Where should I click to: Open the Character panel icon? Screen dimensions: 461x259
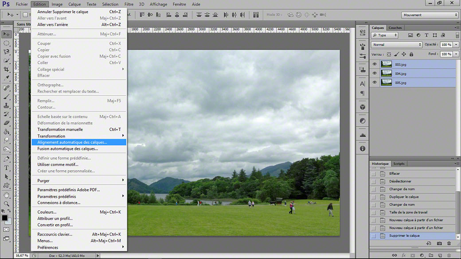363,84
